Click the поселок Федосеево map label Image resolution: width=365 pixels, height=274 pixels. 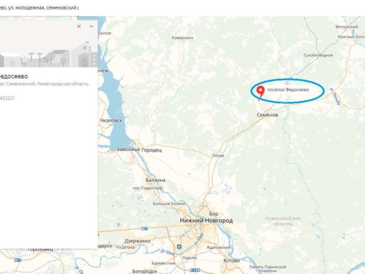(288, 90)
